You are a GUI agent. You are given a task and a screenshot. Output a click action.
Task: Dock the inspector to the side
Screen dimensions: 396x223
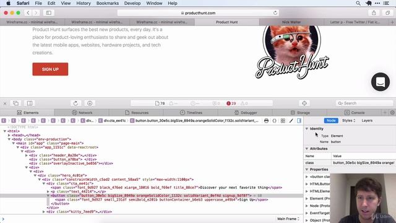pos(30,103)
